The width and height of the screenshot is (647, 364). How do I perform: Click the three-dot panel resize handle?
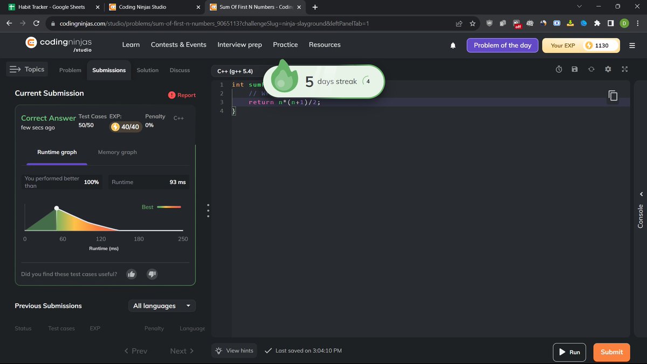click(x=208, y=211)
